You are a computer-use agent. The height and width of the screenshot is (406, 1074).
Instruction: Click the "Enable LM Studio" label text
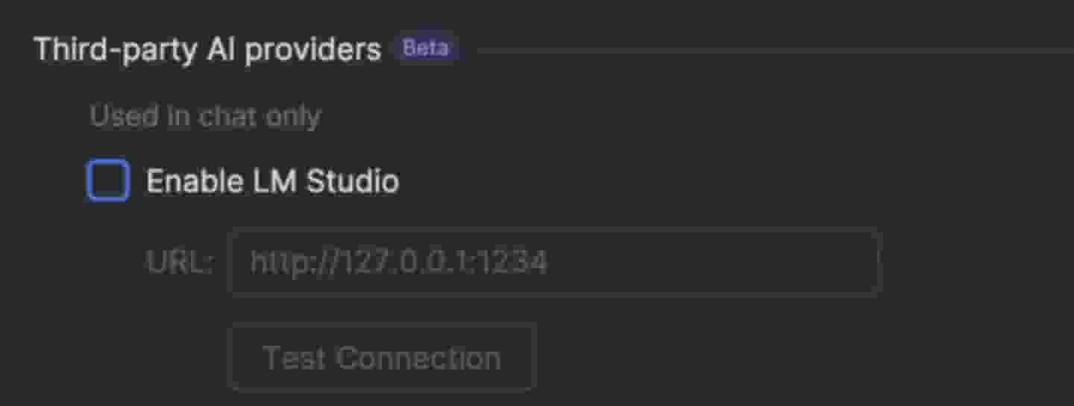[272, 182]
